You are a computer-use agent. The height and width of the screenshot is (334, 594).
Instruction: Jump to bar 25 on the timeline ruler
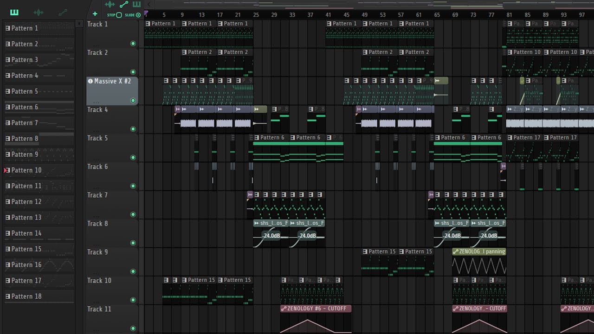click(x=256, y=15)
